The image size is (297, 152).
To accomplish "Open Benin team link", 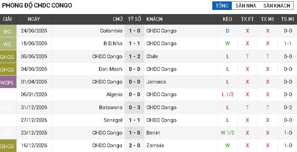I will pos(153,133).
